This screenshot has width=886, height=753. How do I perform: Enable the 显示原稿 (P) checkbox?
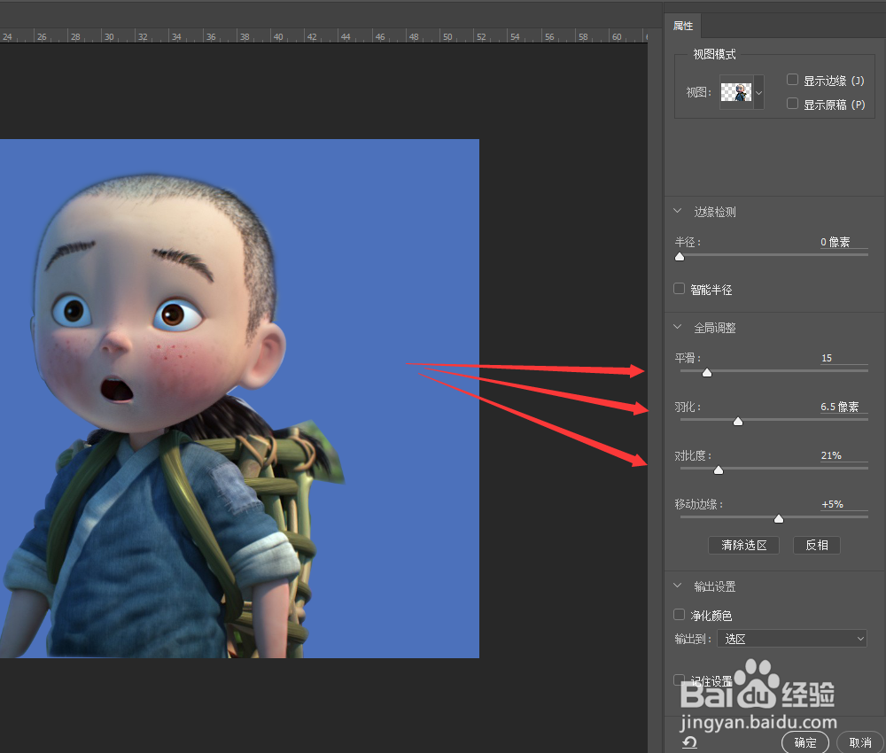tap(792, 104)
